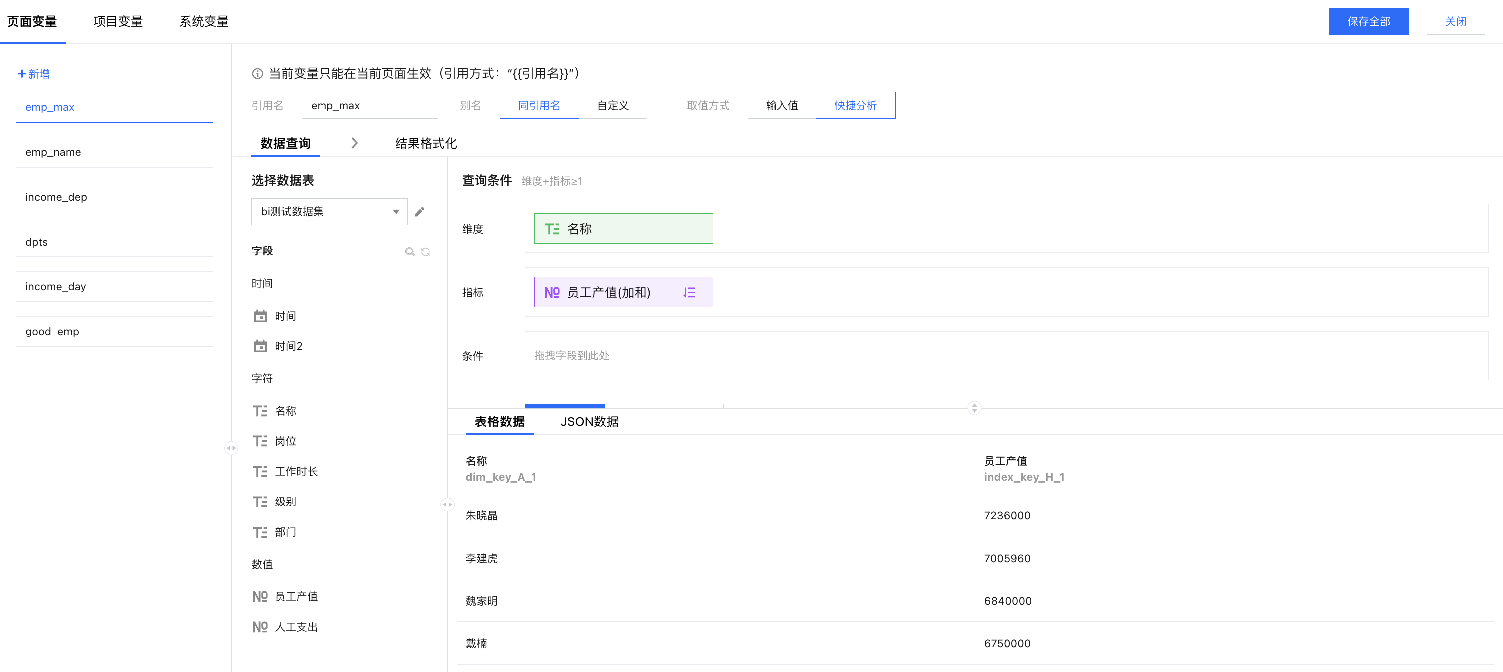The image size is (1503, 672).
Task: Toggle the field panel collapse handle
Action: point(447,504)
